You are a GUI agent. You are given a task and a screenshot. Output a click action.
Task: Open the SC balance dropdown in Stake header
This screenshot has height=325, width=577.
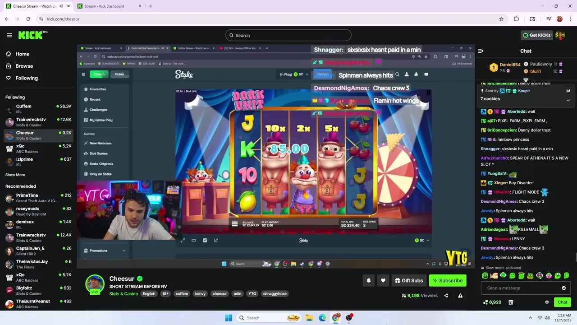pyautogui.click(x=301, y=74)
